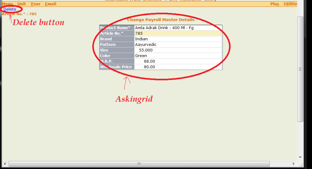
Task: Click the Size label cell
Action: click(117, 50)
